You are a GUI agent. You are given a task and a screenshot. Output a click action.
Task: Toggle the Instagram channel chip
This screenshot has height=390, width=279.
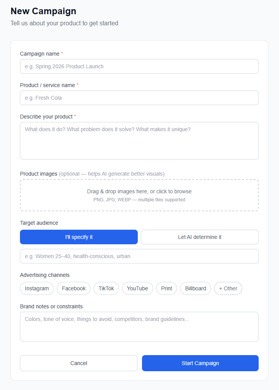(x=37, y=288)
